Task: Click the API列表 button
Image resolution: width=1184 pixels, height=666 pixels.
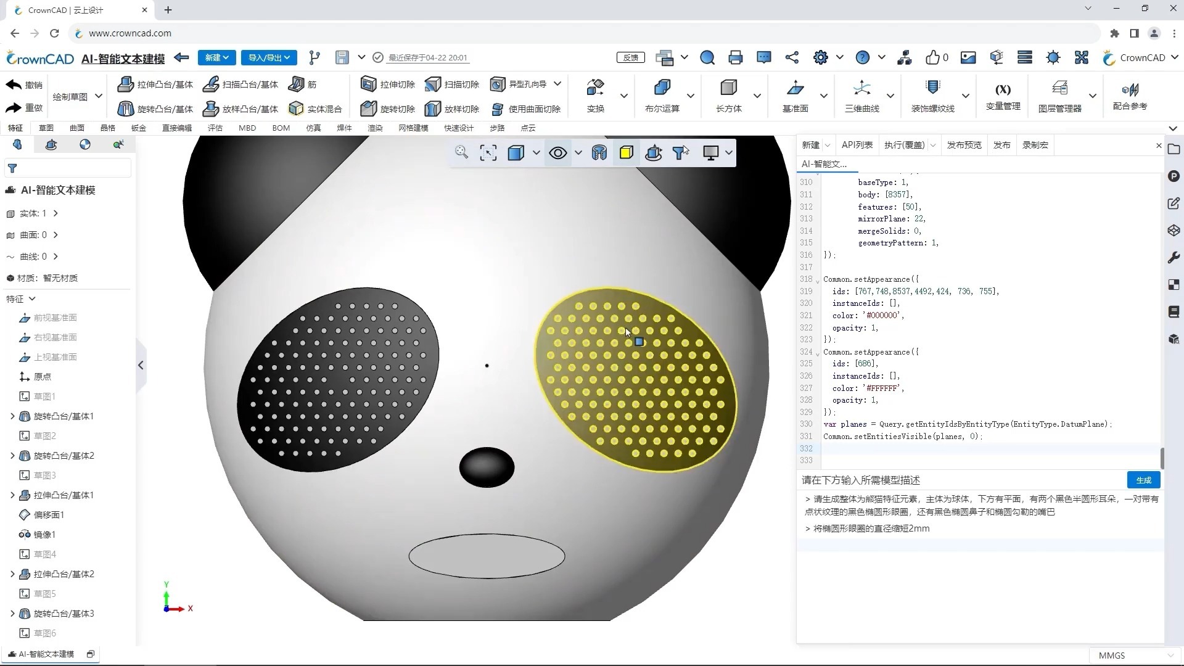Action: point(857,145)
